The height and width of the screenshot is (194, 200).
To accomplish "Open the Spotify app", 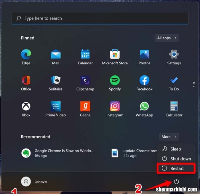I will point(115,83).
